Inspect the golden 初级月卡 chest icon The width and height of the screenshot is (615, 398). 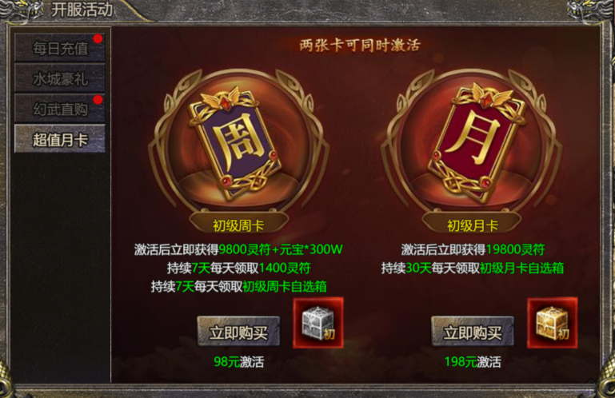coord(553,323)
